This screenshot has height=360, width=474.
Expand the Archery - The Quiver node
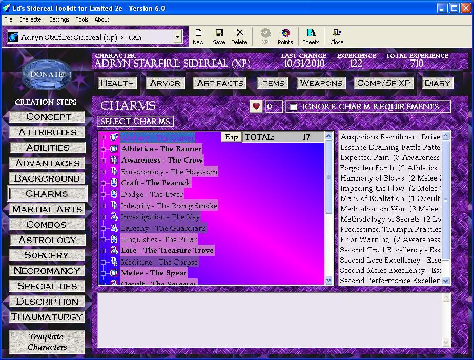(x=104, y=137)
